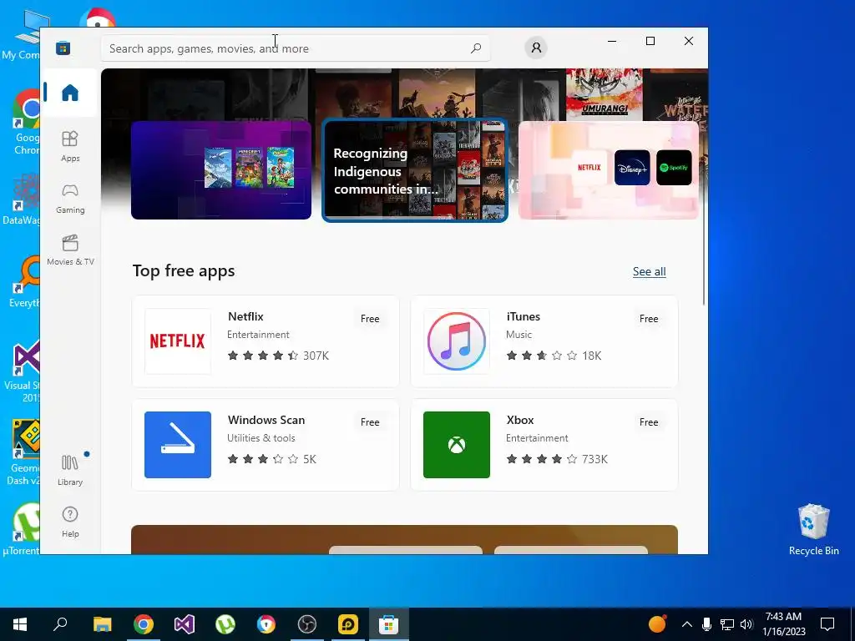Click the Xbox app logo
The width and height of the screenshot is (855, 641).
tap(457, 445)
